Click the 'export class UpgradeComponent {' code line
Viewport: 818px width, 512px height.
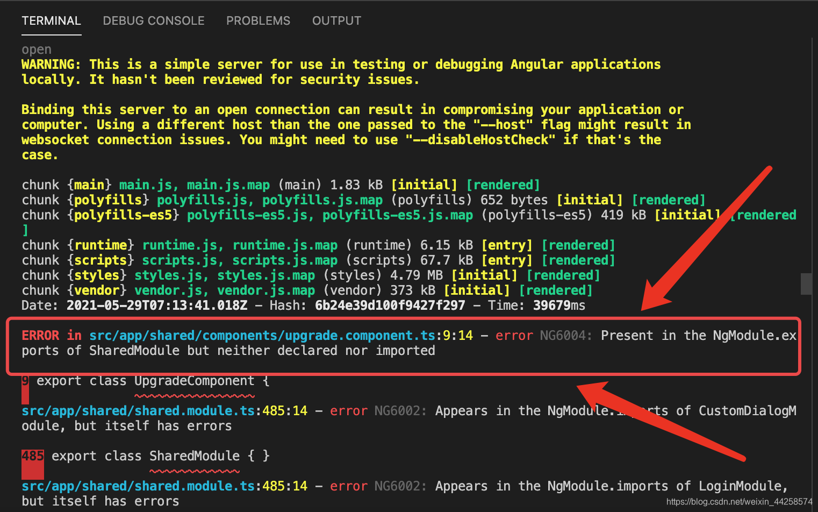click(x=153, y=381)
